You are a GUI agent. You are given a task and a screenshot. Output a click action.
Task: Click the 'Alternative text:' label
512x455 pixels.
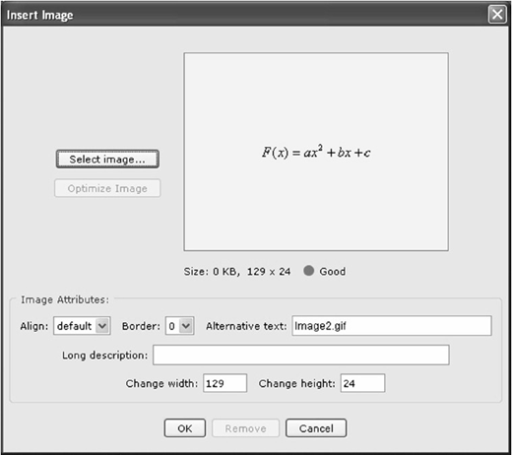point(246,326)
